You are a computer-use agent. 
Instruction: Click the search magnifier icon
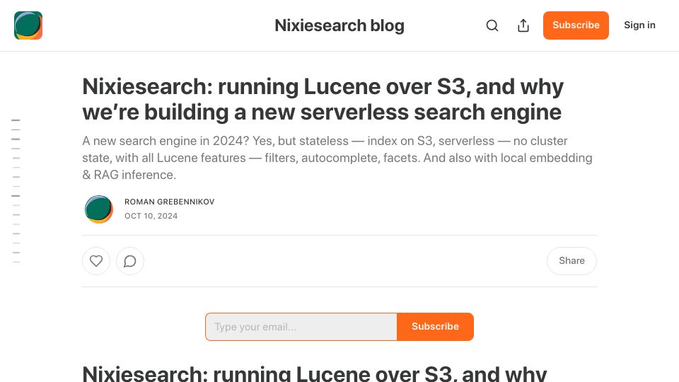coord(492,25)
